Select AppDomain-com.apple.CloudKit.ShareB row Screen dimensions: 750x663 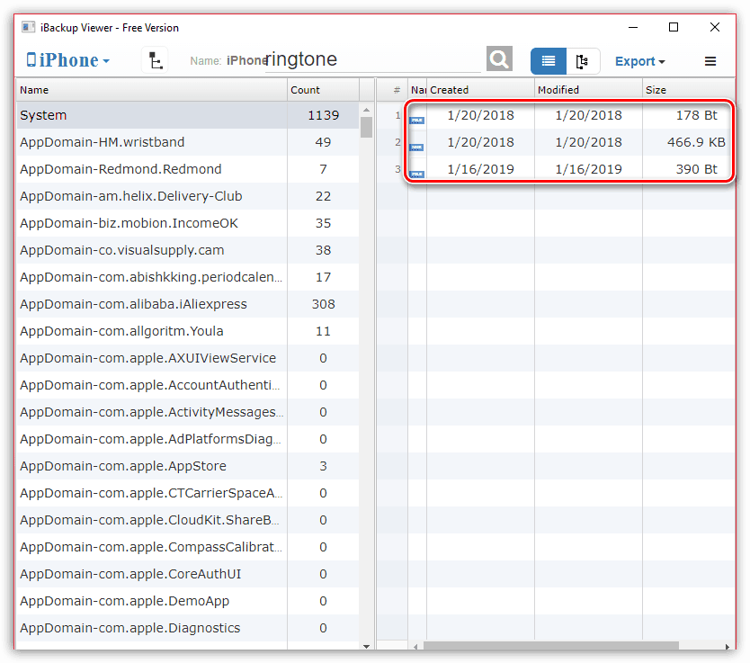pos(187,520)
